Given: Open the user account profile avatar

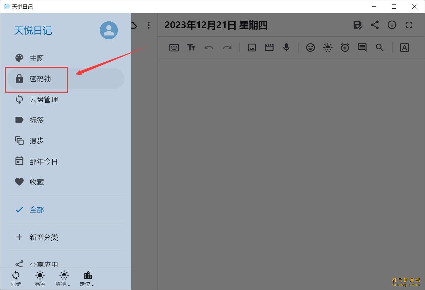Looking at the screenshot, I should pos(108,30).
